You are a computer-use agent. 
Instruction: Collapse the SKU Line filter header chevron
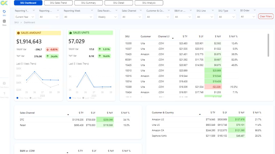coord(213,10)
